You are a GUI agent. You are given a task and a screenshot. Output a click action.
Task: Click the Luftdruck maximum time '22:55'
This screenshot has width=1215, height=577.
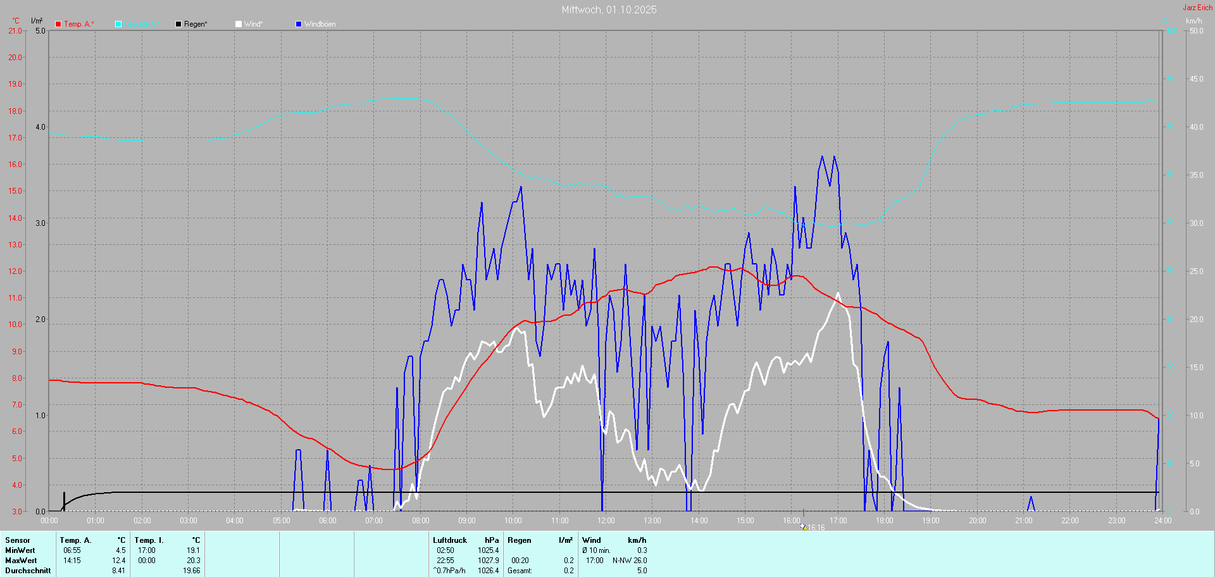click(445, 561)
